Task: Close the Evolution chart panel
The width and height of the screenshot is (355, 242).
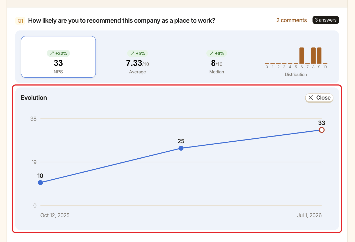Action: (319, 98)
